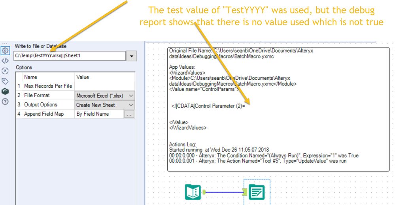The image size is (395, 205).
Task: Open the Write to File dropdown arrow
Action: point(132,56)
